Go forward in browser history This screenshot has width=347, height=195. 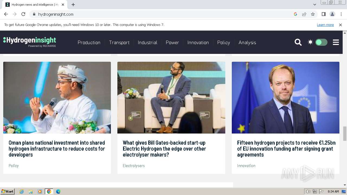[x=15, y=14]
